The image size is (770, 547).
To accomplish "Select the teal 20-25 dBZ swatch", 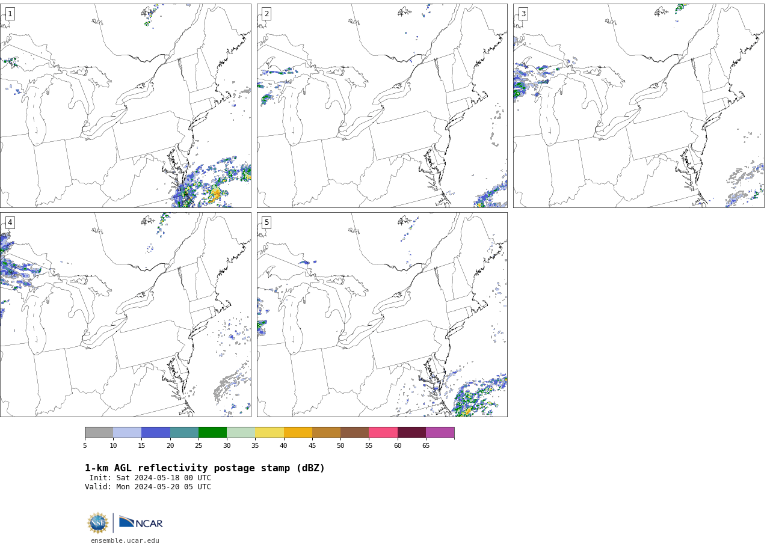I will 184,433.
